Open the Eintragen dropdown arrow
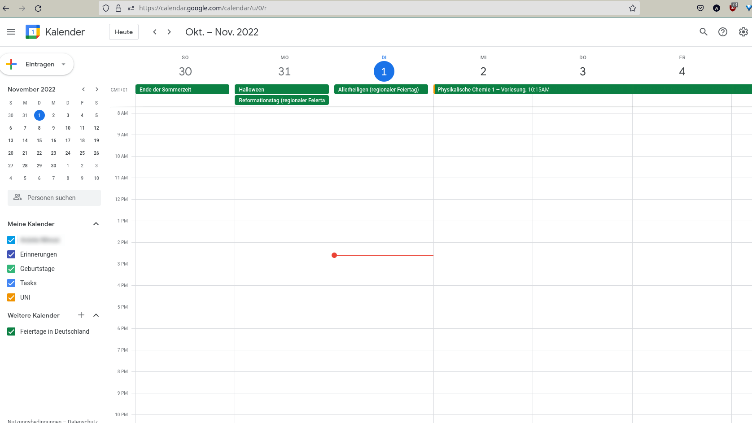This screenshot has width=752, height=423. click(64, 64)
